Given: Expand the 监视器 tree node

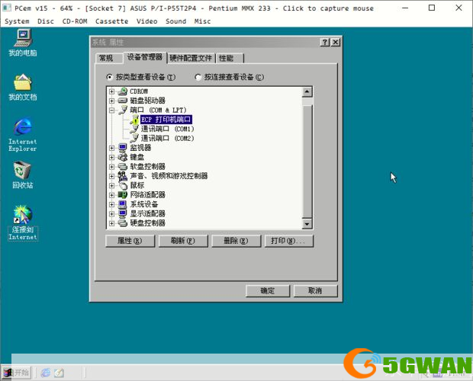Looking at the screenshot, I should (112, 148).
